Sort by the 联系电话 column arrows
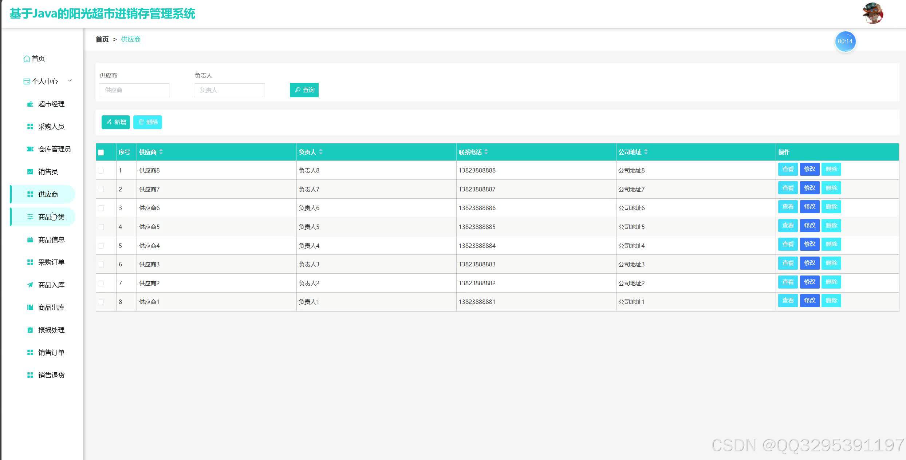 coord(486,152)
